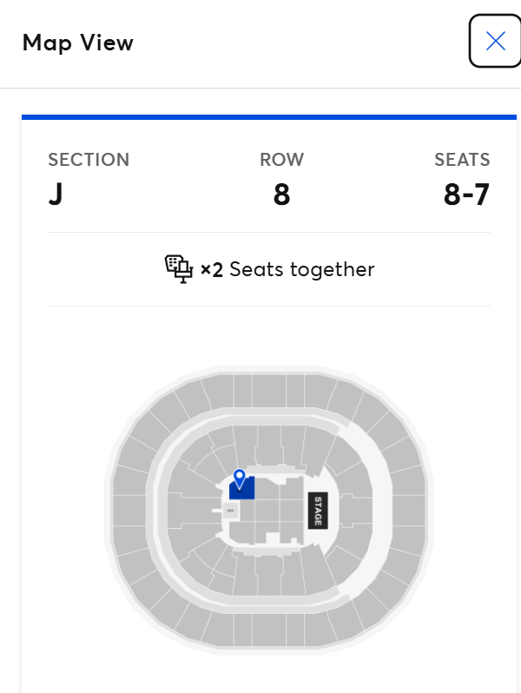The height and width of the screenshot is (693, 521).
Task: Click the ×2 quantity text
Action: tap(212, 269)
